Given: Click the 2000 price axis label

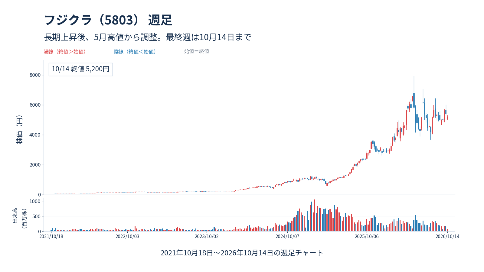Looking at the screenshot, I should pos(35,165).
